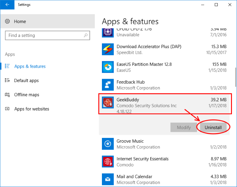237x187 pixels.
Task: Click the GeekBuddy app icon
Action: (x=108, y=102)
